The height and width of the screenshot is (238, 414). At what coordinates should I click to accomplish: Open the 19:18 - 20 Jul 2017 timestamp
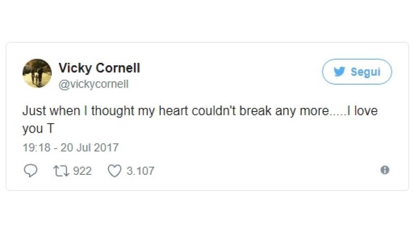pyautogui.click(x=70, y=148)
